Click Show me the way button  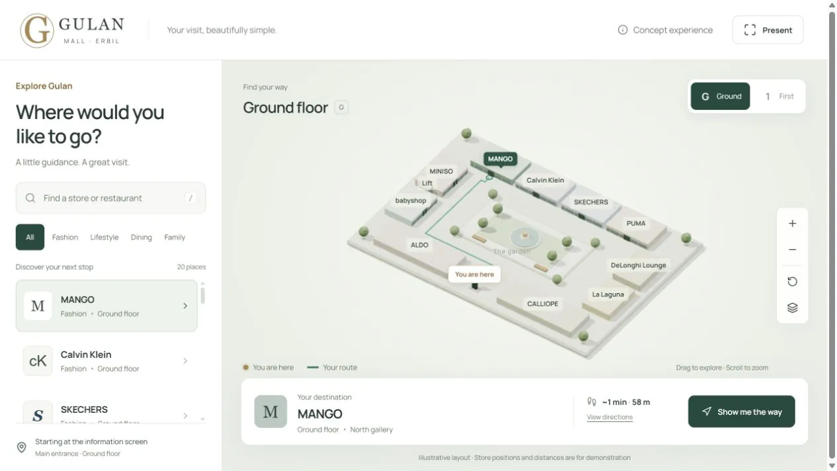pyautogui.click(x=741, y=411)
